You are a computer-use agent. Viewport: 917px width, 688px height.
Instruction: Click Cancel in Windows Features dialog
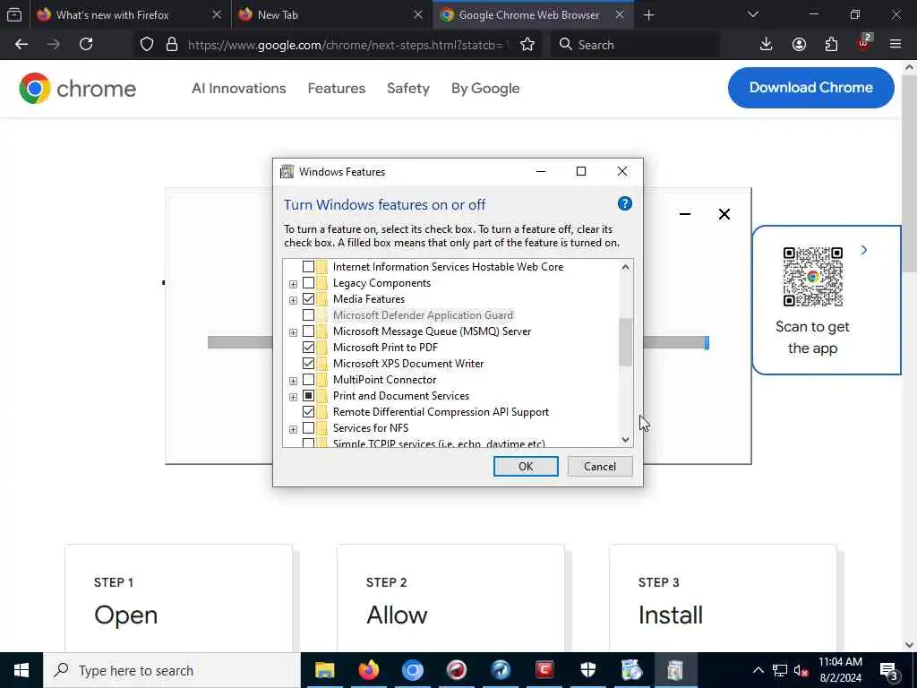pos(599,466)
